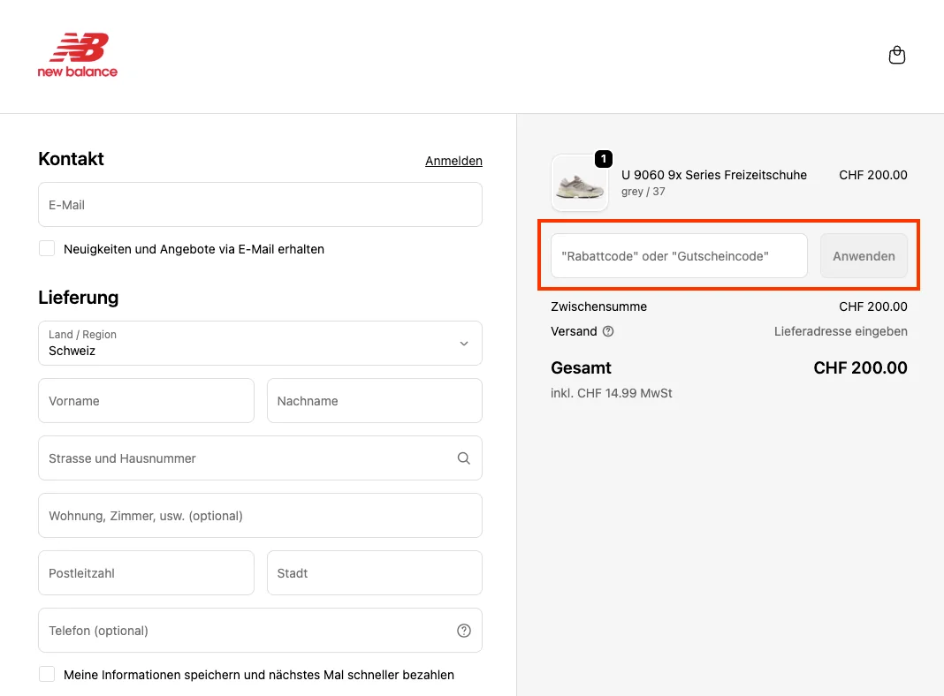The height and width of the screenshot is (696, 944).
Task: Check the save my information box
Action: (x=47, y=675)
